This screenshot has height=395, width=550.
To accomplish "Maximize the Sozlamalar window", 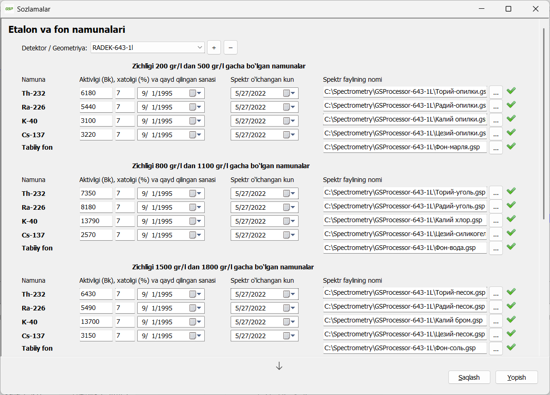I will pyautogui.click(x=508, y=9).
